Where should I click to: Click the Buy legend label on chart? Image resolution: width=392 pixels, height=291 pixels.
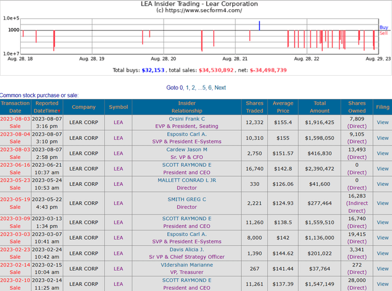(383, 27)
